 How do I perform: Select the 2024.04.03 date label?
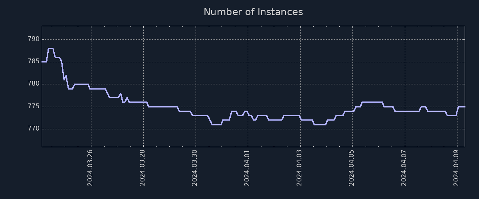click(x=299, y=168)
